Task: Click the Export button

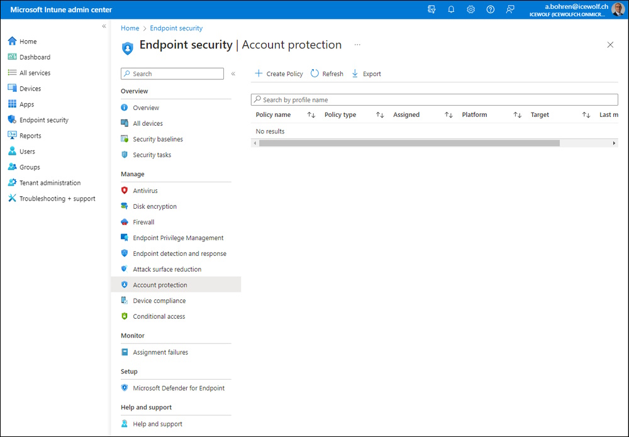Action: point(366,74)
